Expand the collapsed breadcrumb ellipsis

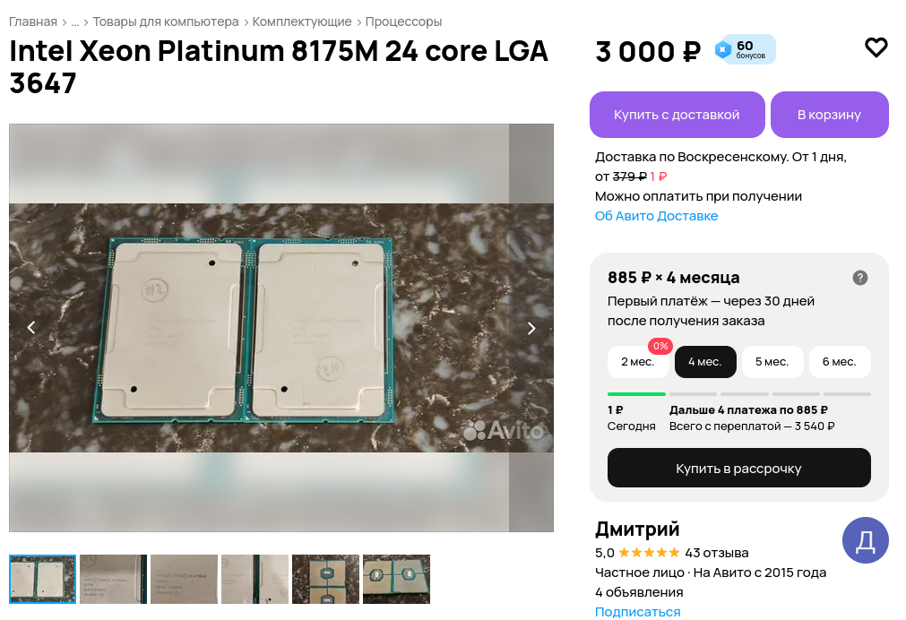tap(74, 22)
